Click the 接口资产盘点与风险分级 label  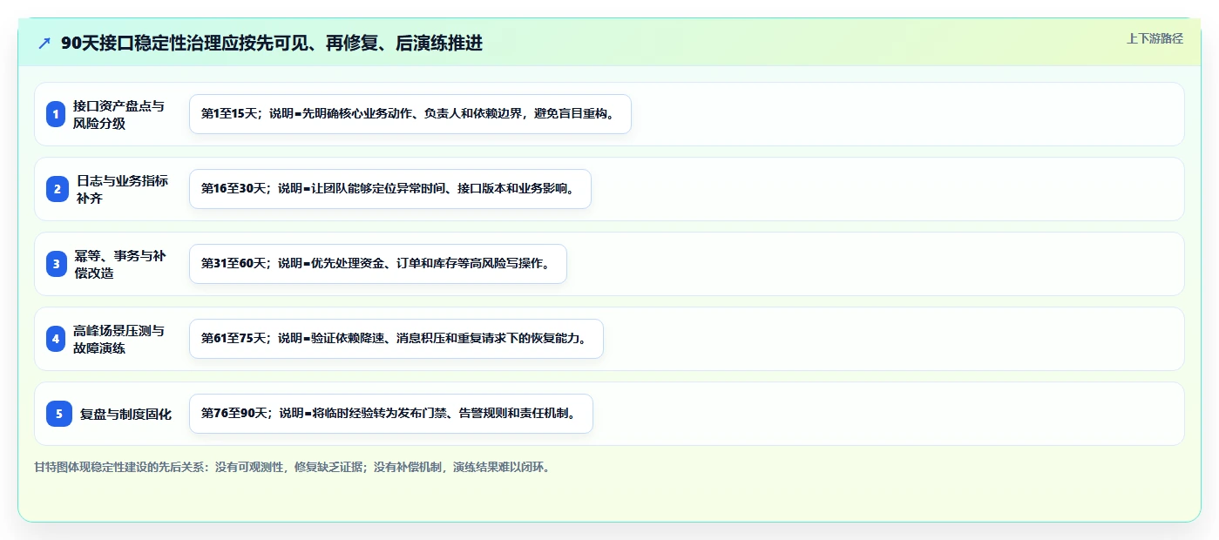coord(119,114)
